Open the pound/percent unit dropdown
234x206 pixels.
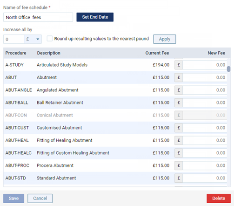click(33, 39)
